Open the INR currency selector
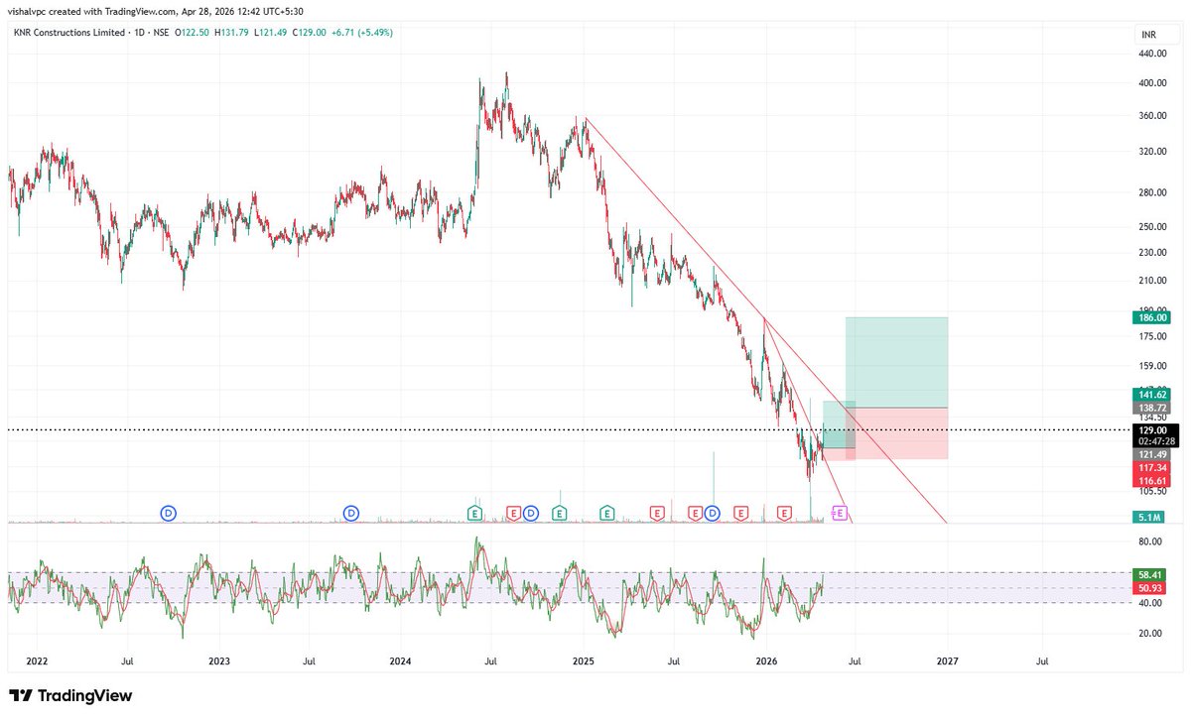The image size is (1191, 719). tap(1150, 35)
